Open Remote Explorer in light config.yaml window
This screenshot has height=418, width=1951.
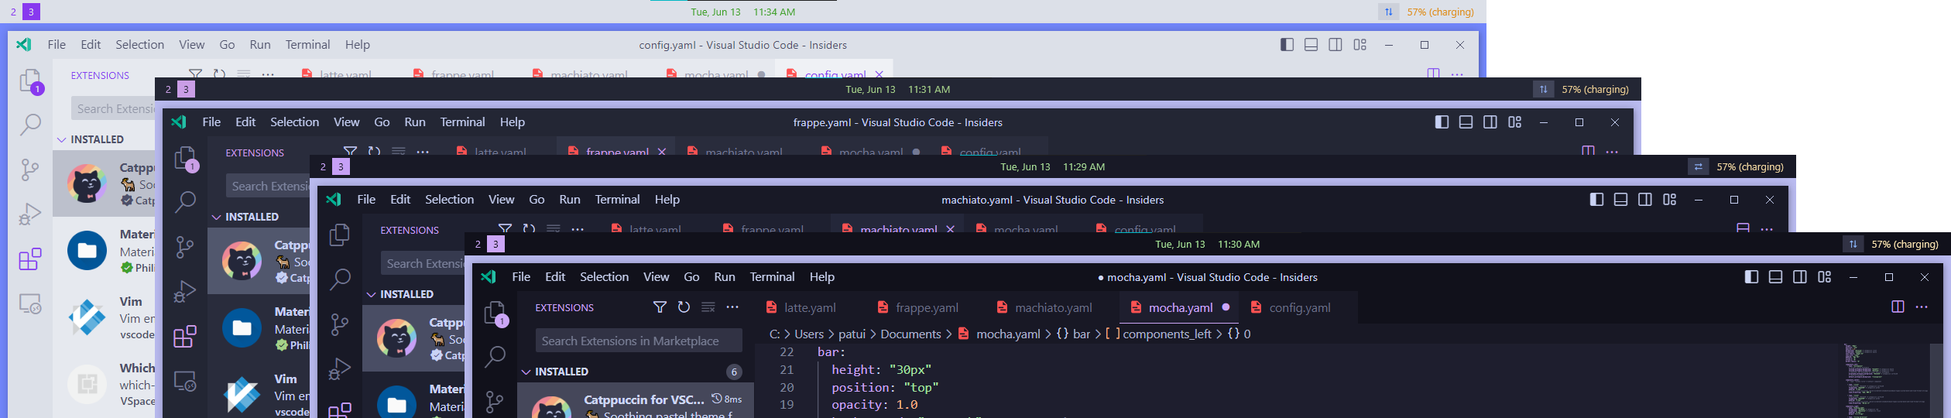point(30,303)
